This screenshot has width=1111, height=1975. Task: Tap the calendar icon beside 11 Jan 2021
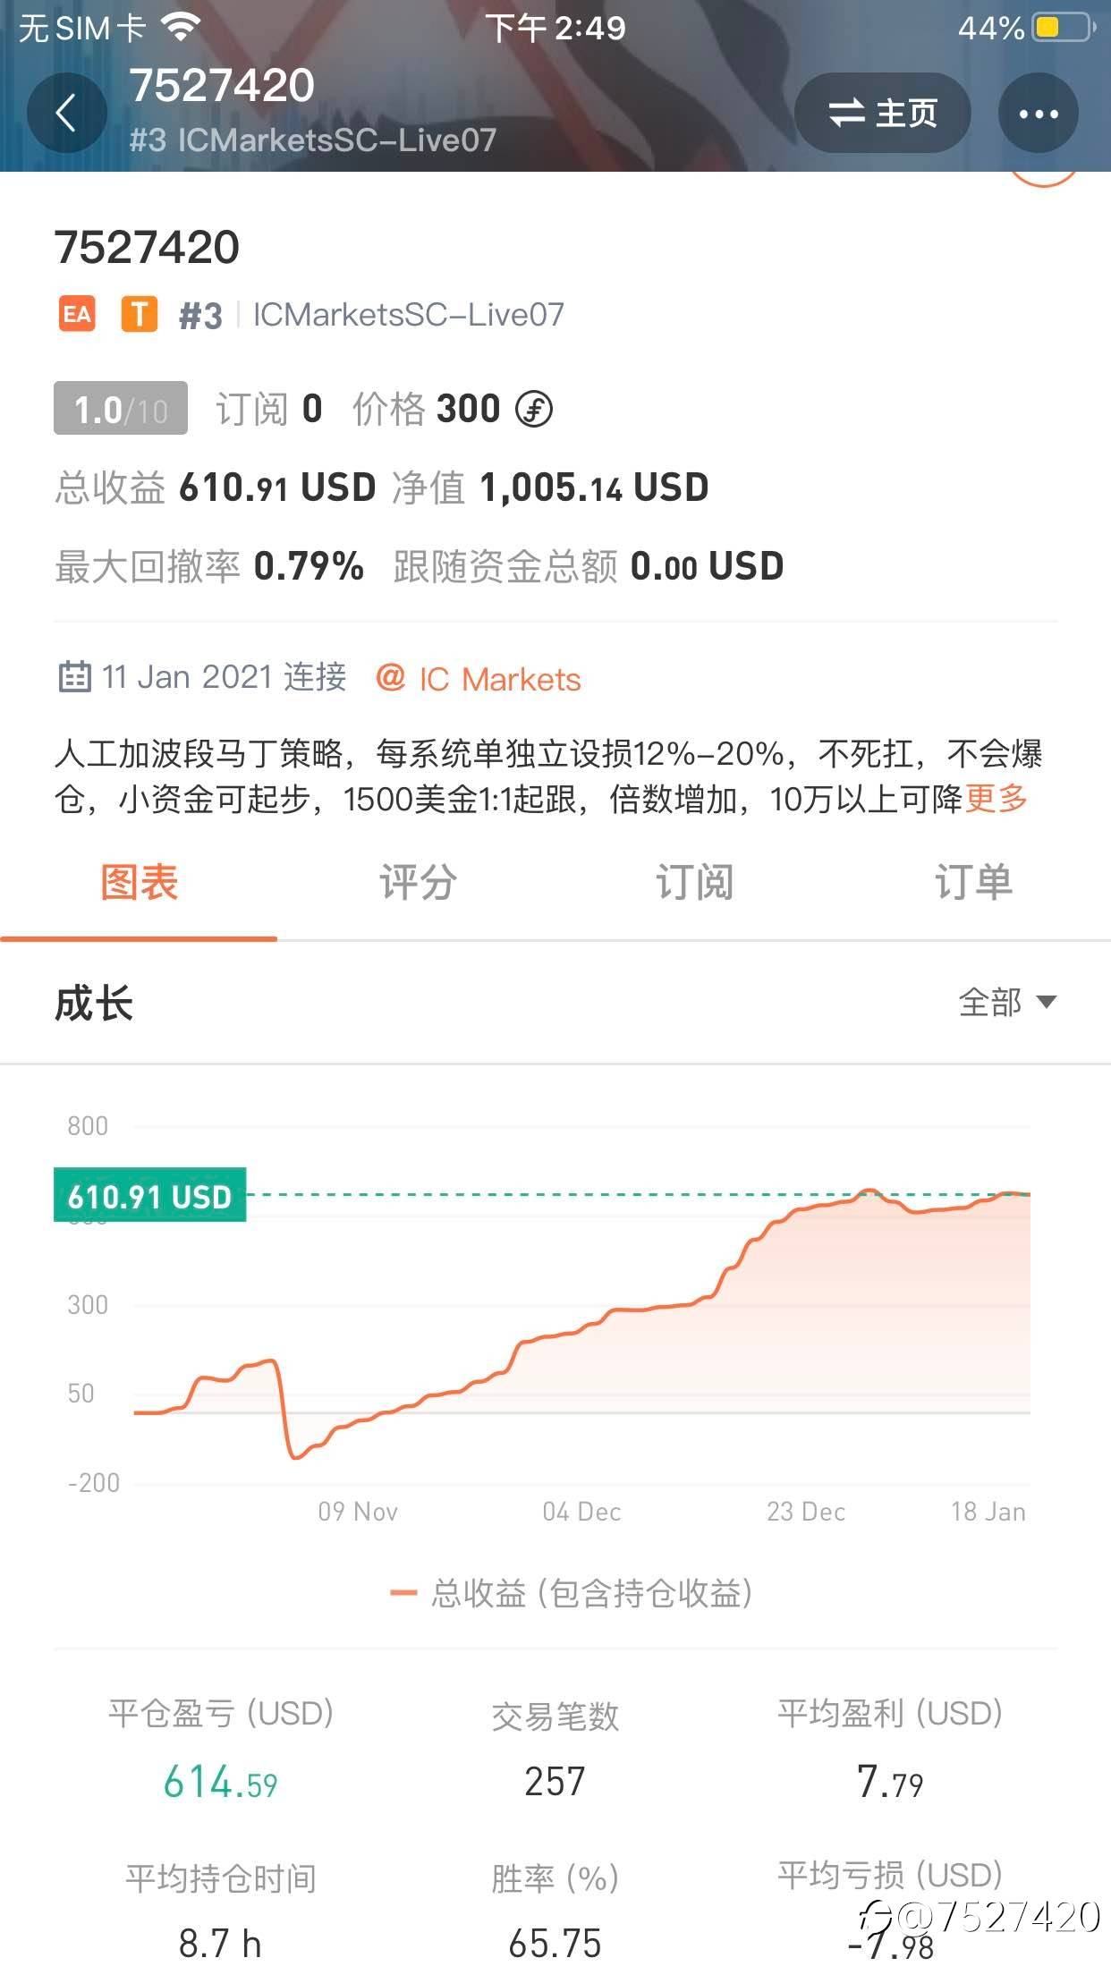coord(74,677)
